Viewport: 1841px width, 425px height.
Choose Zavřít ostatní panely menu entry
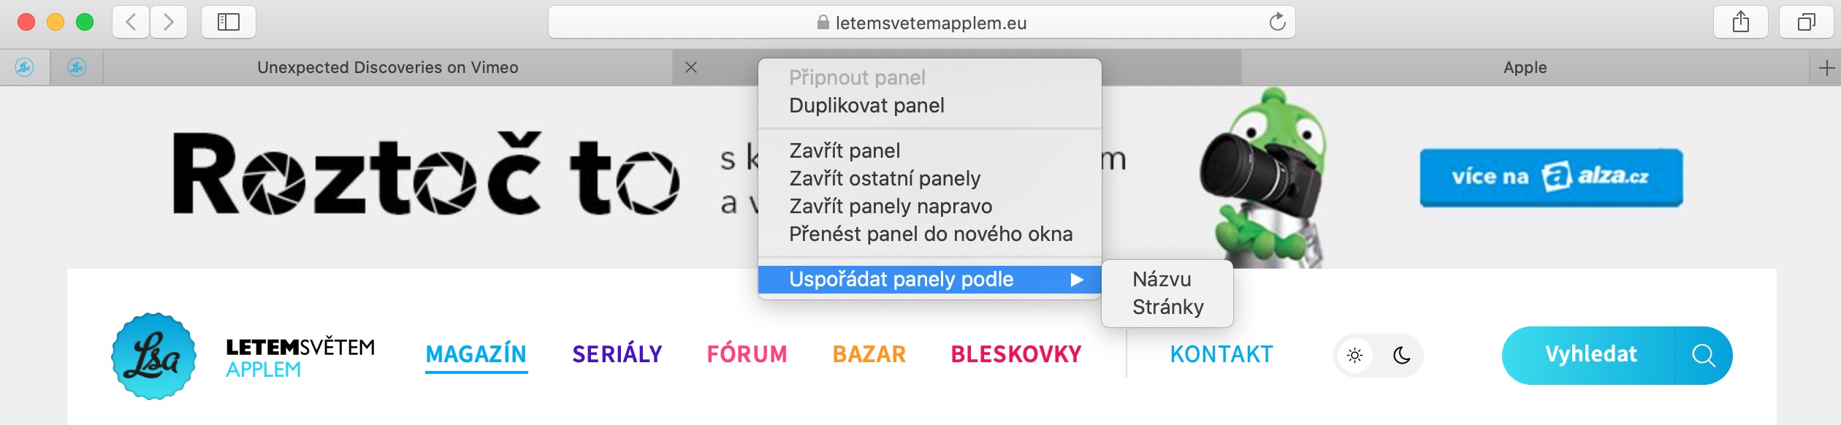[884, 178]
